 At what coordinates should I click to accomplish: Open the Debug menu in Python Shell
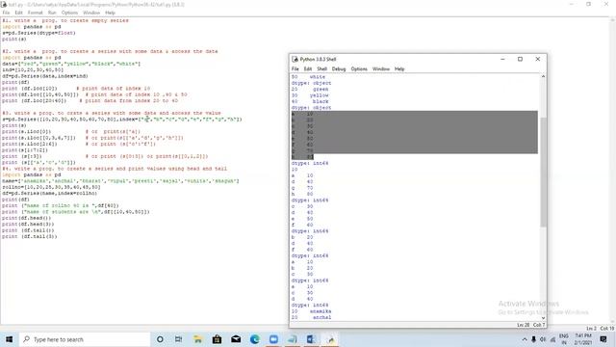[x=339, y=68]
